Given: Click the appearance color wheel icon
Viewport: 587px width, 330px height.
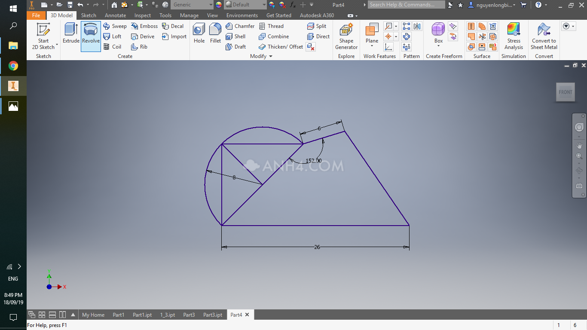Looking at the screenshot, I should (219, 5).
